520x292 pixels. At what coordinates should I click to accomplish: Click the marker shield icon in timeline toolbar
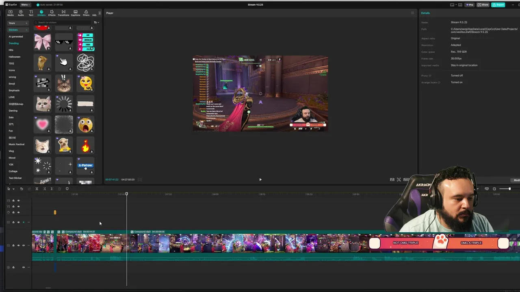pyautogui.click(x=67, y=189)
